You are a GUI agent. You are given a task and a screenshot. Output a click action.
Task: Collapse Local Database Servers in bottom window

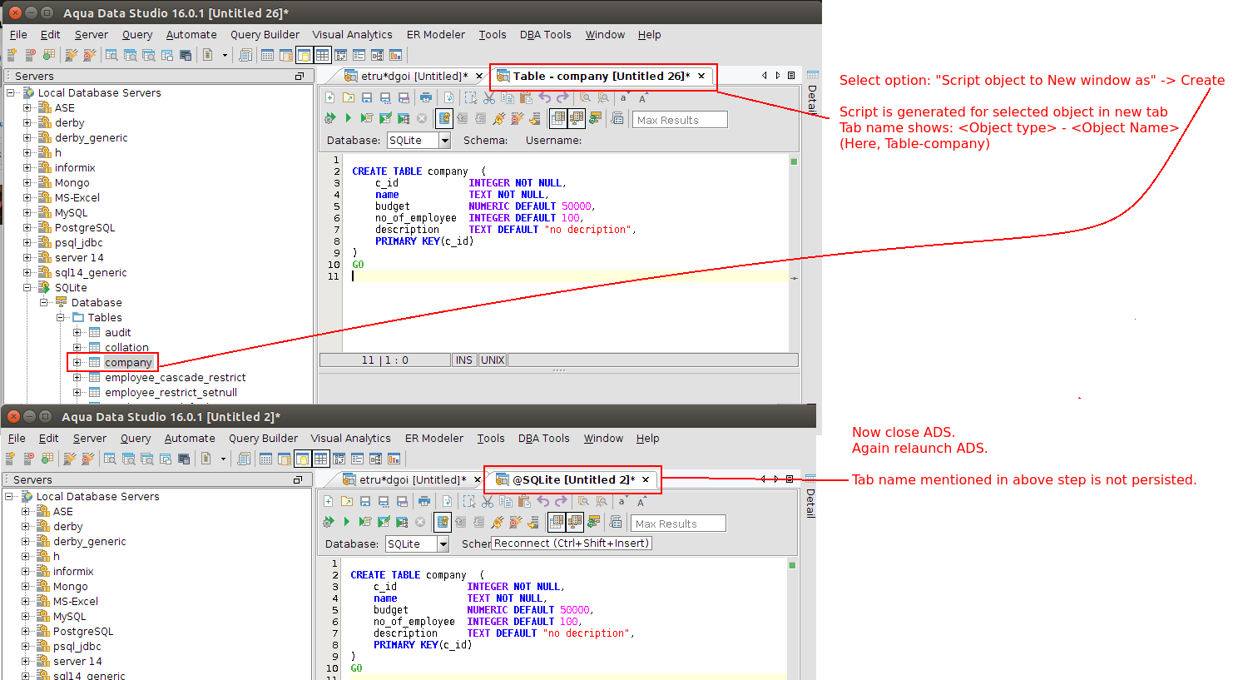[x=9, y=497]
